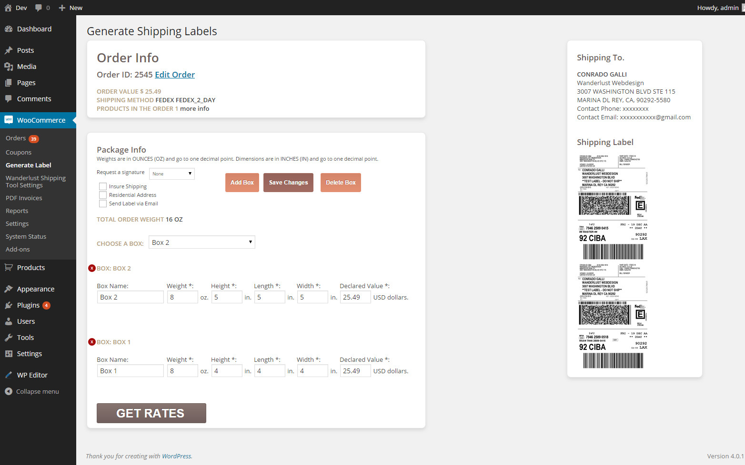Screen dimensions: 745x465
Task: Open the Media icon in sidebar
Action: [9, 67]
